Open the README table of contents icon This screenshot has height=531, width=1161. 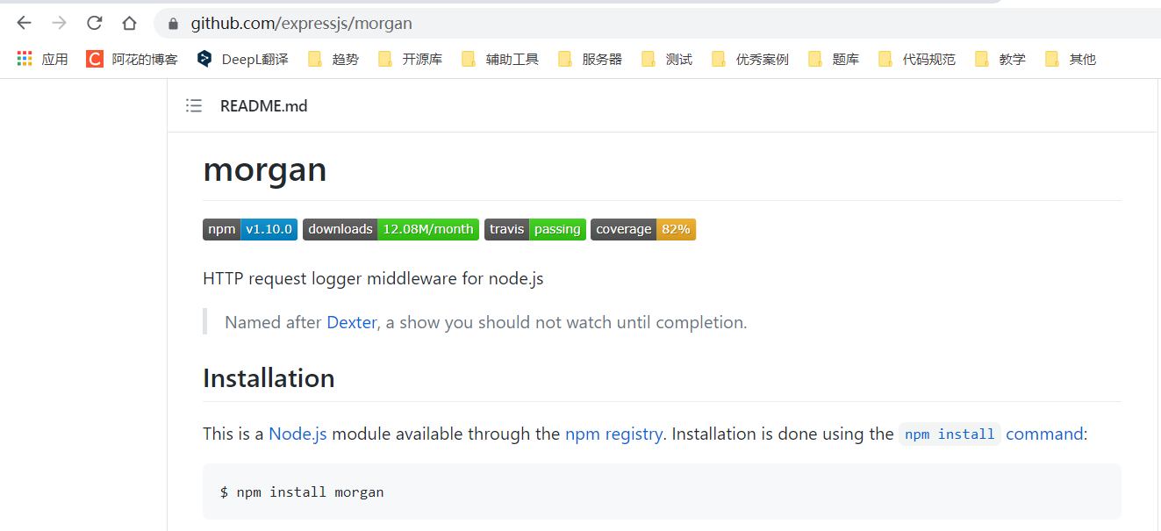[x=193, y=105]
